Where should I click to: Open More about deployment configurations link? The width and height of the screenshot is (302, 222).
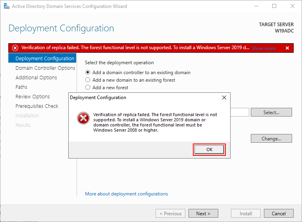pyautogui.click(x=126, y=194)
